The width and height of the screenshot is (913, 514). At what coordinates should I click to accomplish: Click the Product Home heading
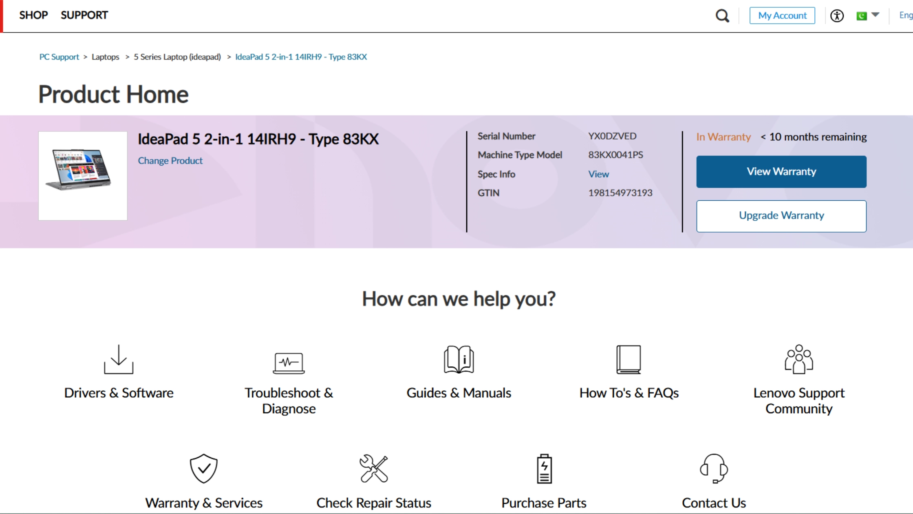113,94
